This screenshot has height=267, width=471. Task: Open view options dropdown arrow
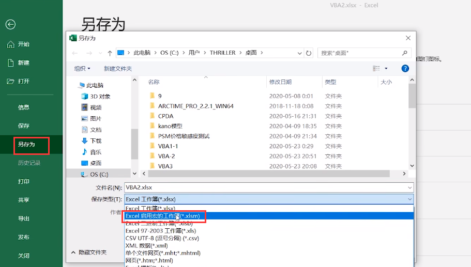386,68
